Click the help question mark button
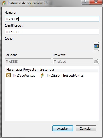Viewport: 103px width, 138px height. 85,2
